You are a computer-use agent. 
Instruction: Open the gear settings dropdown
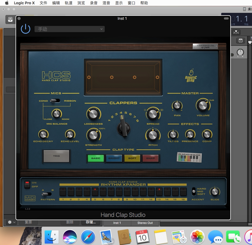12,222
